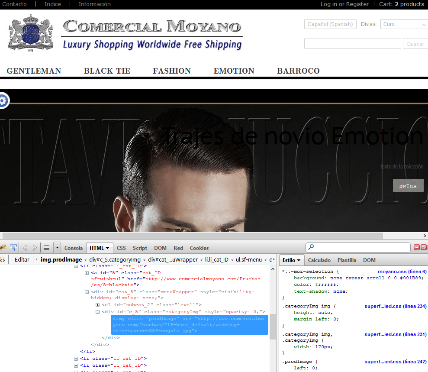428x372 pixels.
Task: Show the Firebug command line lines icon
Action: pos(47,248)
